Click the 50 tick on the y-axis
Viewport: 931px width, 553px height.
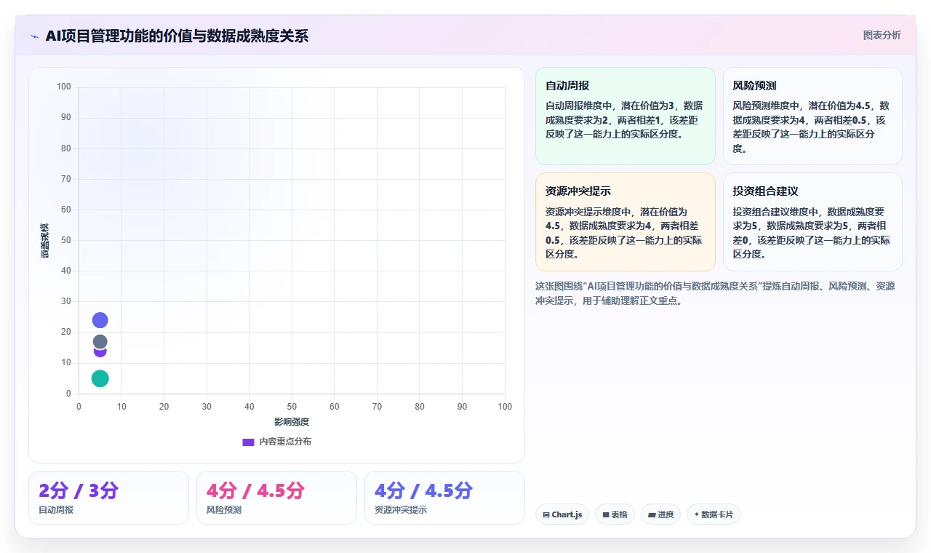66,240
